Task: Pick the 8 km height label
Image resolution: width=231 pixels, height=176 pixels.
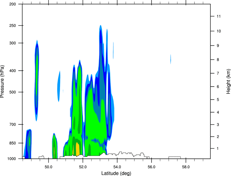Action: [x=218, y=60]
